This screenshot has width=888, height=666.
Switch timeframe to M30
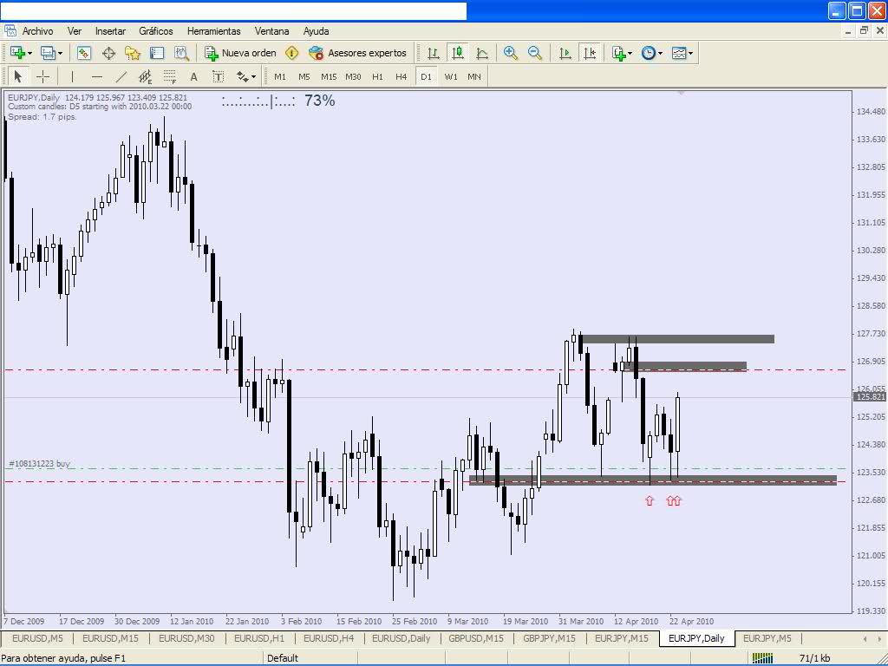click(x=353, y=76)
